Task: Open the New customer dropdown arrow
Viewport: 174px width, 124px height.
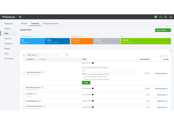Action: tap(169, 30)
